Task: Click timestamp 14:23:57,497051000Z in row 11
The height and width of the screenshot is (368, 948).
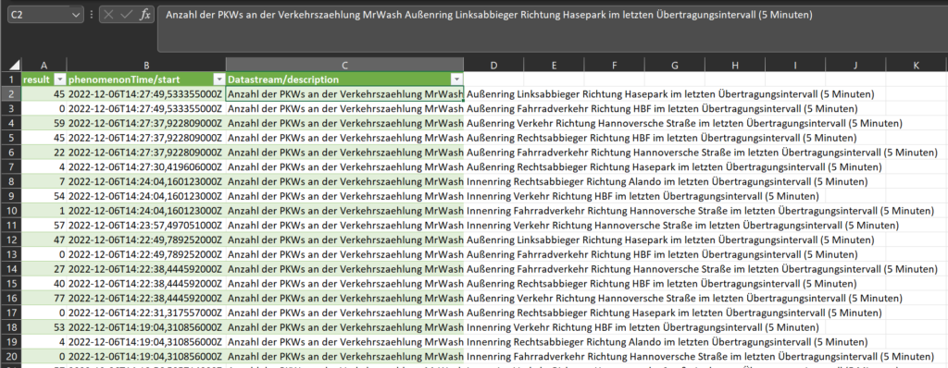Action: point(145,226)
